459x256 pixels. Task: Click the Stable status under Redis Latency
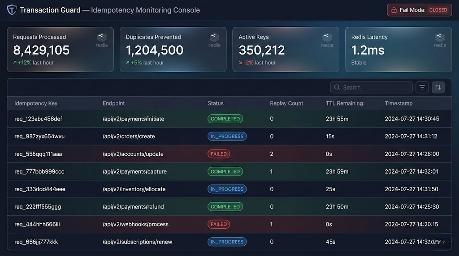[359, 63]
